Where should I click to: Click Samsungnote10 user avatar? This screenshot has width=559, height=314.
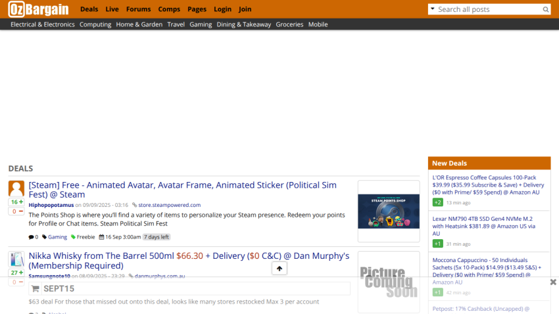click(x=16, y=259)
